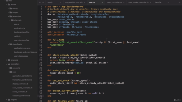Open cable.js in the sidebar

tap(17, 36)
